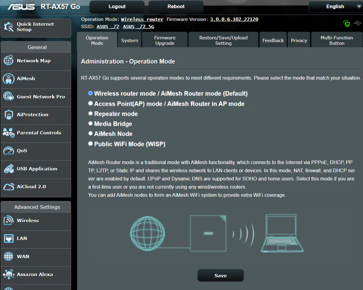Click firmware version 3.0.0.6.102_22120 link
The width and height of the screenshot is (363, 290).
coord(234,19)
